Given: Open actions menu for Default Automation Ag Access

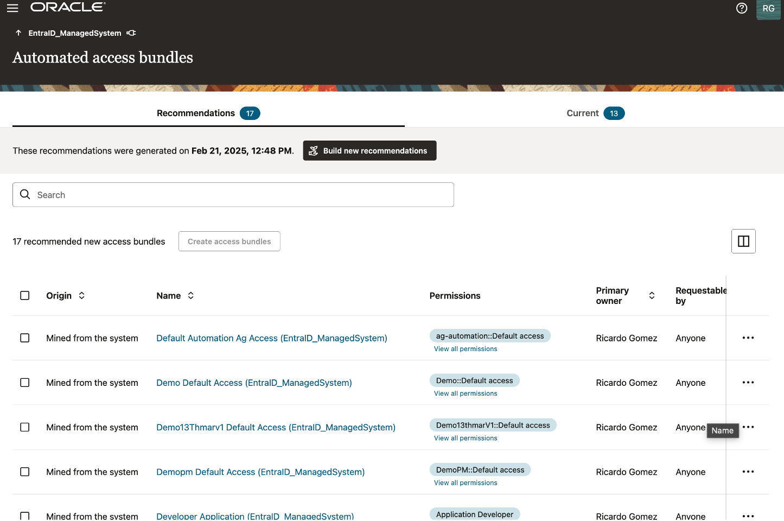Looking at the screenshot, I should coord(748,338).
